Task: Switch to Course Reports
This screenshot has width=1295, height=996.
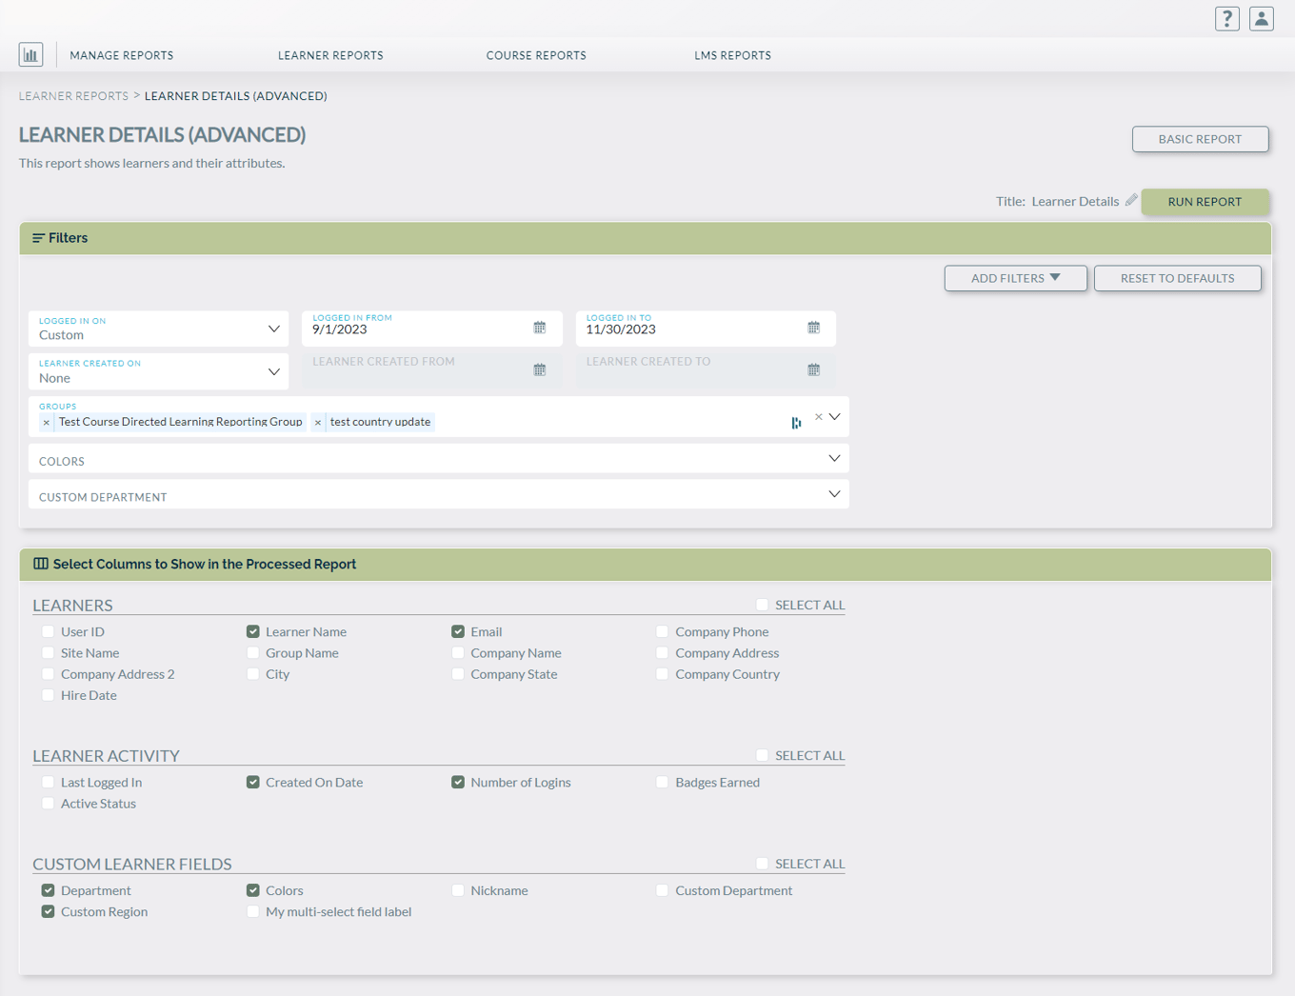Action: point(536,55)
